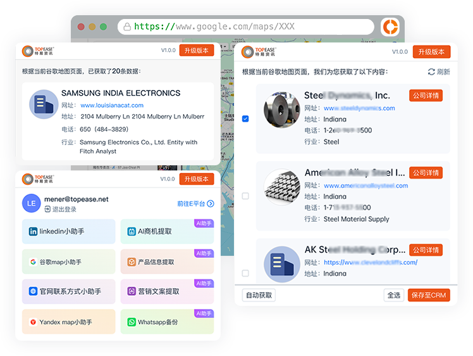Launch the 谷歌map小助手 tool

point(69,262)
